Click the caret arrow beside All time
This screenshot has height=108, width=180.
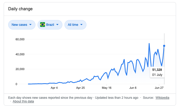81,25
